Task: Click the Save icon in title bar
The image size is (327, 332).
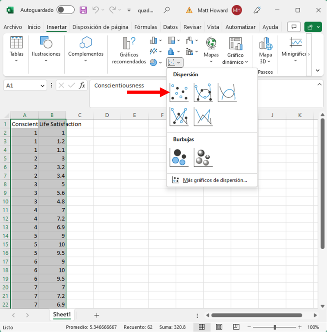Action: click(83, 10)
